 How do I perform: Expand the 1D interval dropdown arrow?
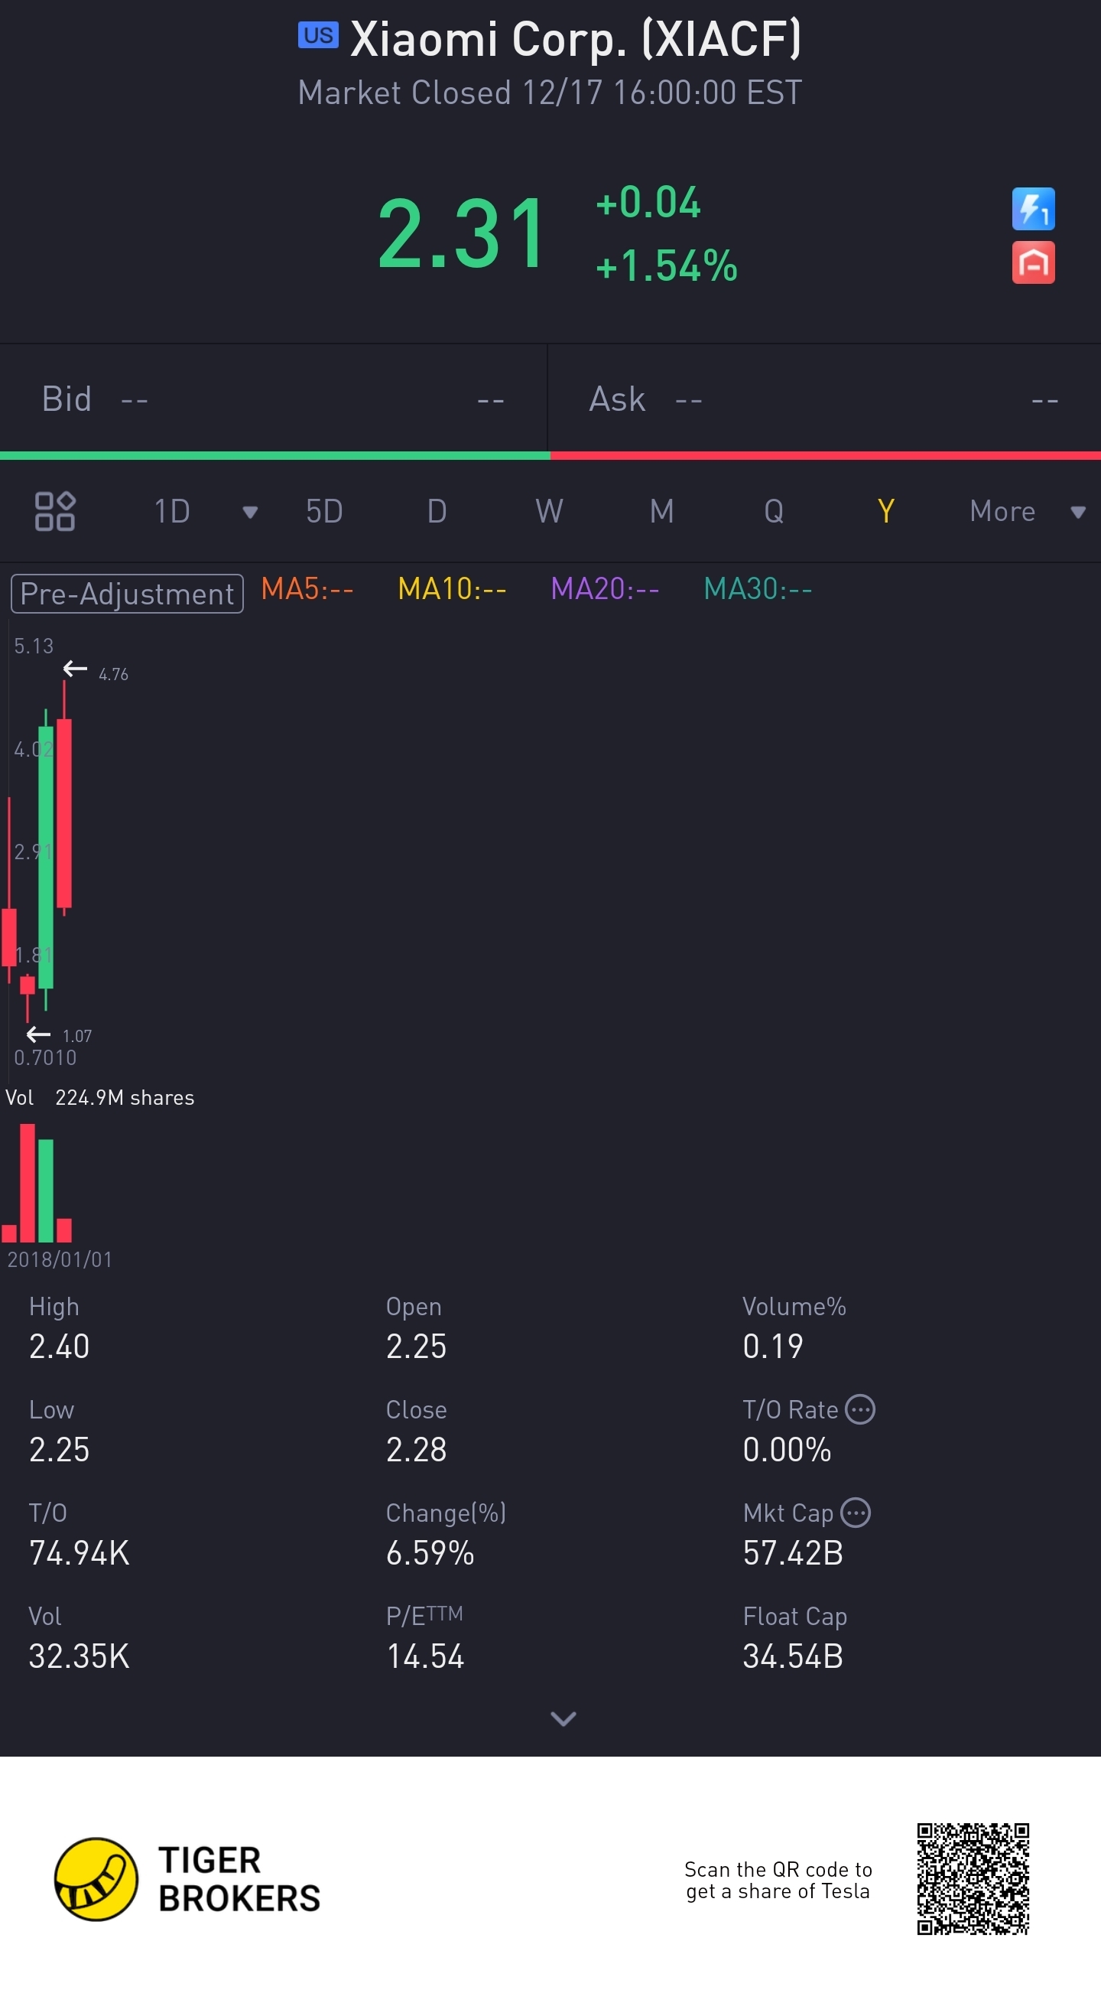pos(249,512)
